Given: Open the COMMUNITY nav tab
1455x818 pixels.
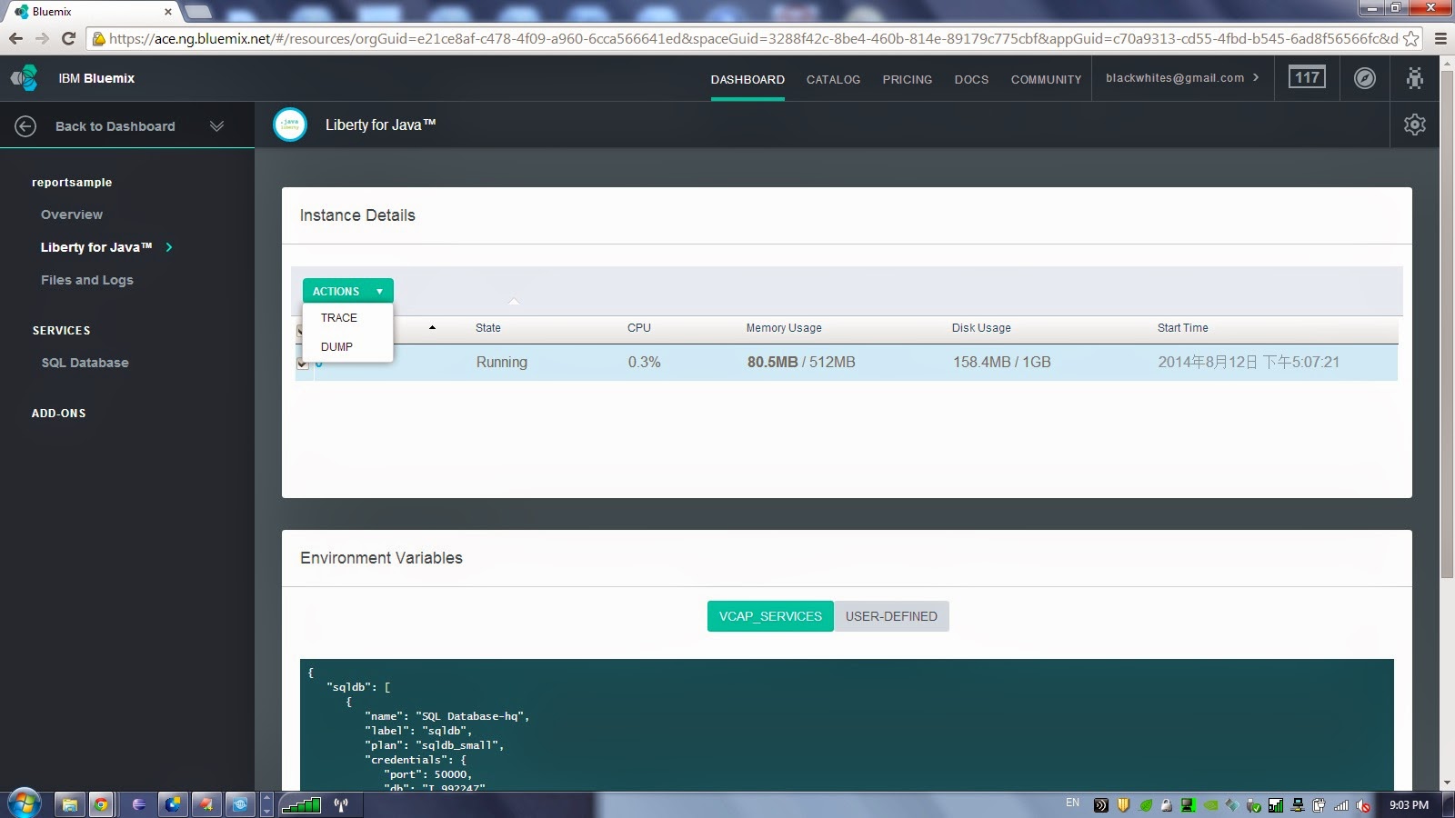Looking at the screenshot, I should click(1046, 80).
